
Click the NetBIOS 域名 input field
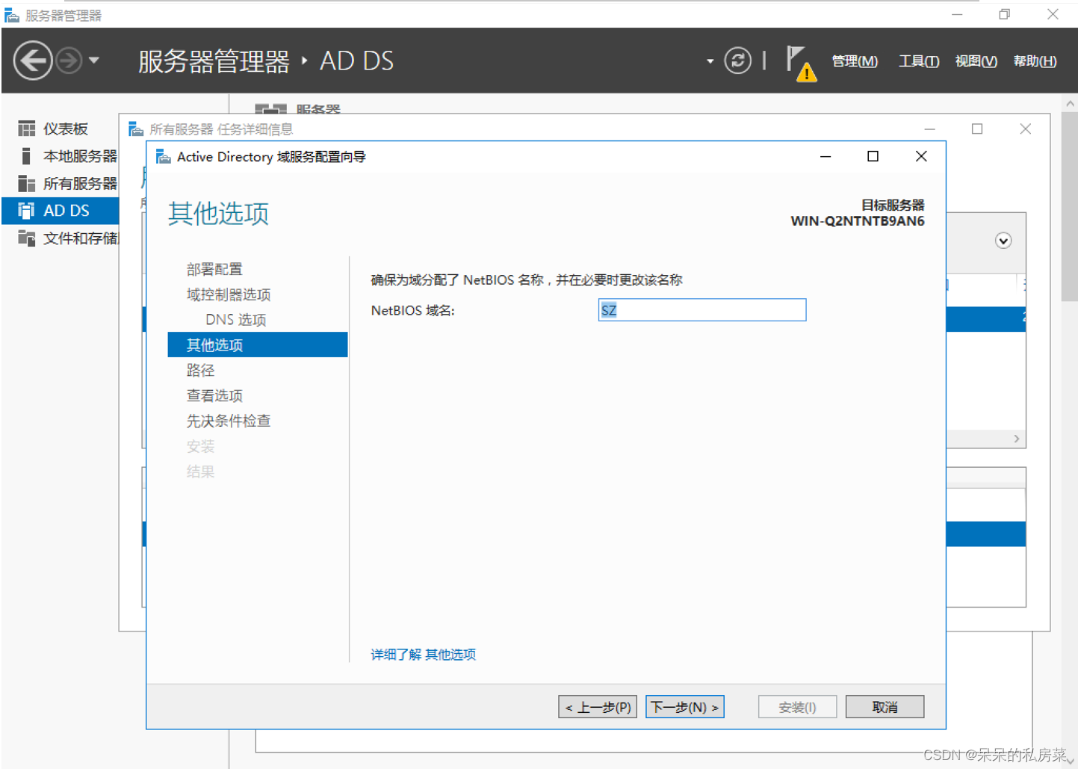[x=702, y=310]
